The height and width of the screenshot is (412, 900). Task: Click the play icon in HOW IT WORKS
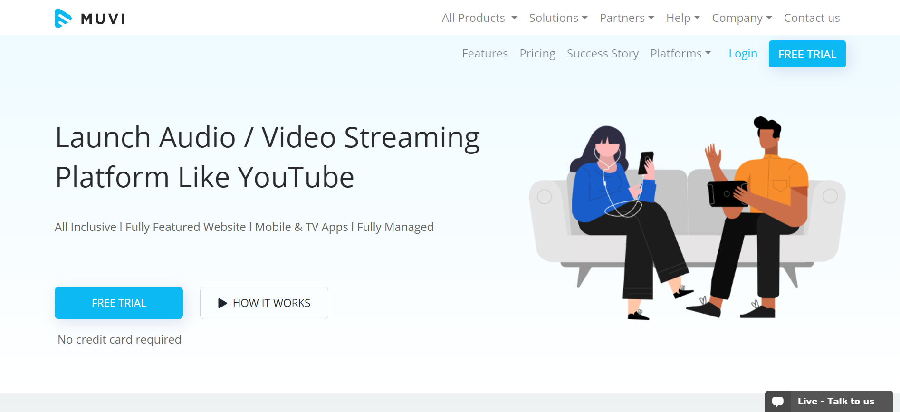(x=222, y=303)
